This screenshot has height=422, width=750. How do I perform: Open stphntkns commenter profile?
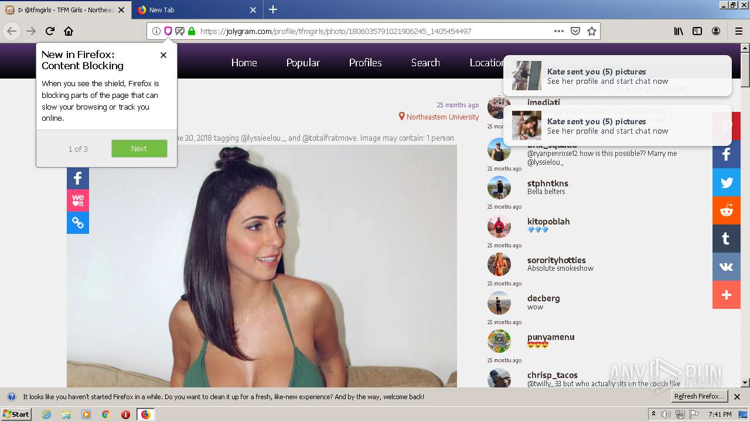tap(547, 183)
